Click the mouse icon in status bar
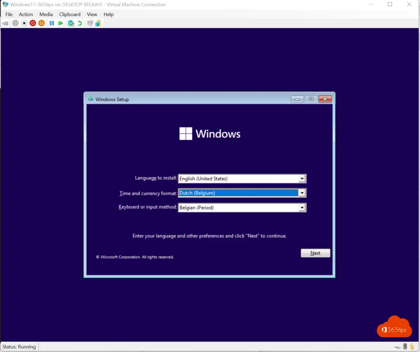This screenshot has width=420, height=352. point(405,347)
